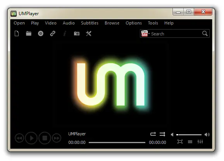Click the round Stop button
The width and height of the screenshot is (224, 161).
tap(45, 138)
